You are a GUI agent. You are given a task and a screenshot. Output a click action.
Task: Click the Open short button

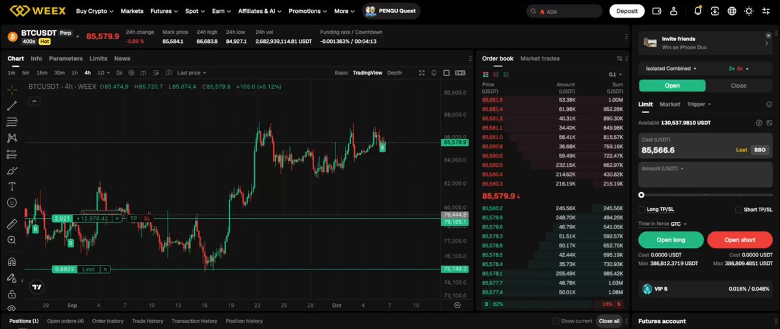click(740, 239)
